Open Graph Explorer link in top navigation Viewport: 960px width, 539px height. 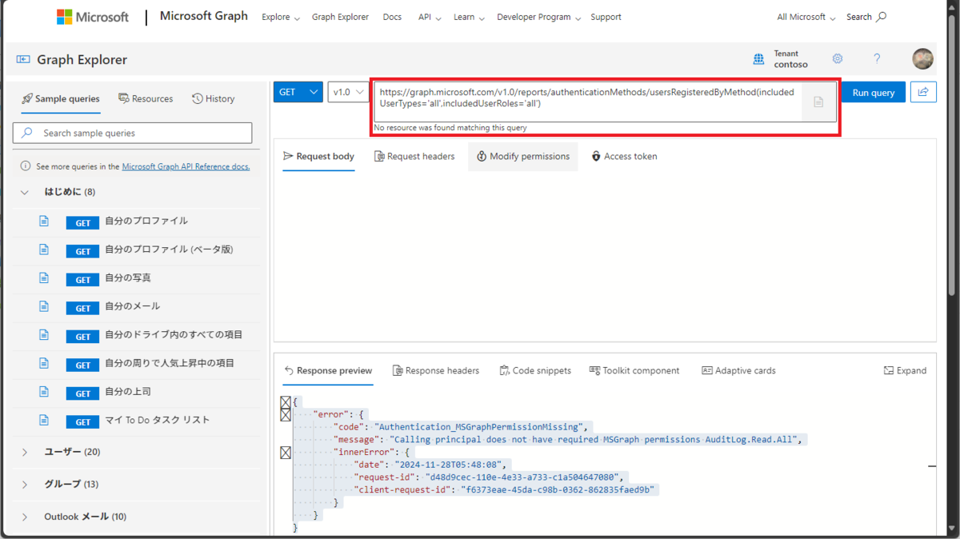[340, 17]
